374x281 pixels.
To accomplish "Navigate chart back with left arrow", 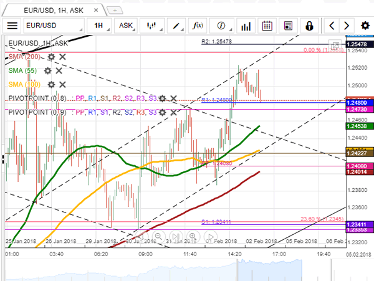I will [332, 26].
